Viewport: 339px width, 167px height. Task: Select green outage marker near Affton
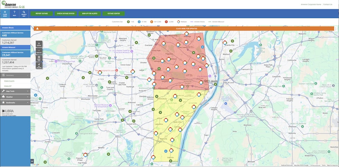(160, 112)
